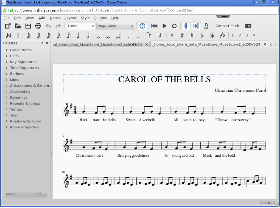Toggle pan score during playback
Screen dimensions: 280x208
pyautogui.click(x=196, y=26)
